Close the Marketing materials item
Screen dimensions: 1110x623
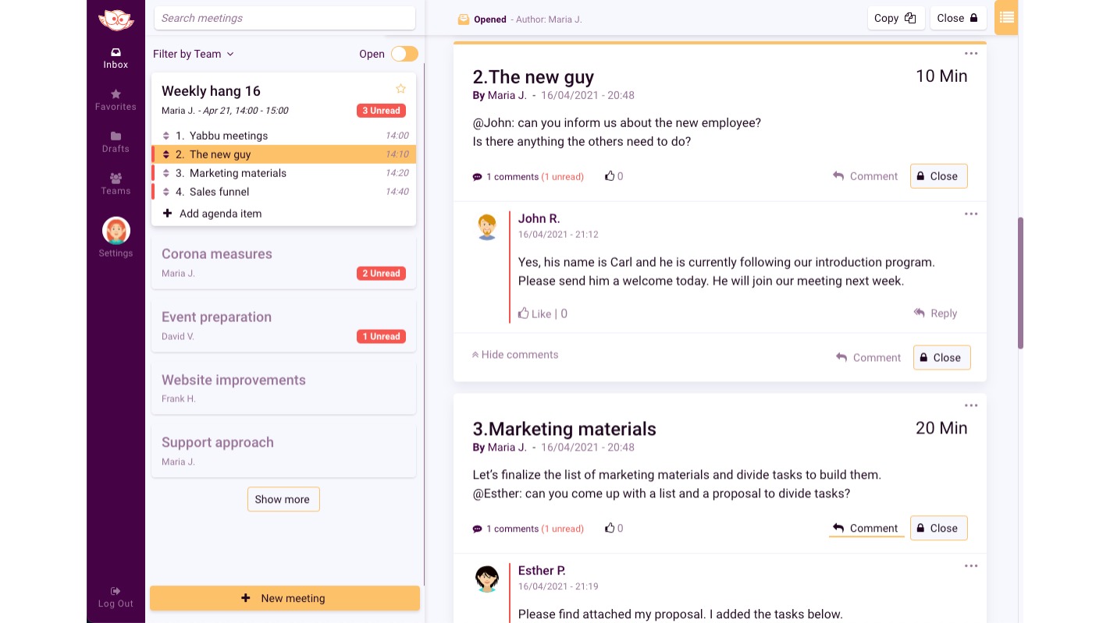coord(938,528)
